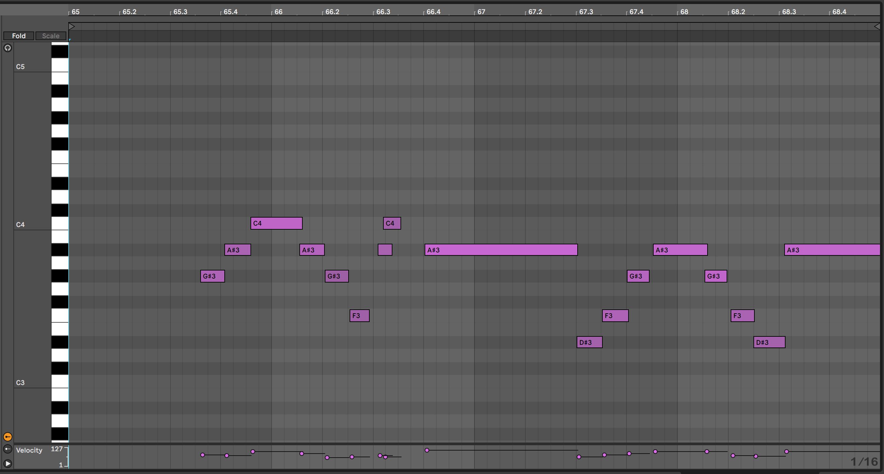
Task: Select the unlabeled short note at 66.3
Action: pos(385,250)
